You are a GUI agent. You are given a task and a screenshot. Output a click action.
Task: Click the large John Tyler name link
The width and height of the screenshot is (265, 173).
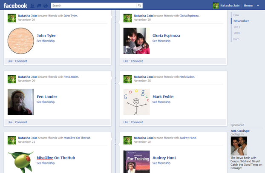click(x=46, y=36)
